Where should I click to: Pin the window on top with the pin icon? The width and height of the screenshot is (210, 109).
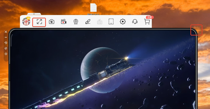(x=6, y=48)
